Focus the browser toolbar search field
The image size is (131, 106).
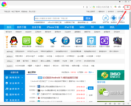tap(103, 7)
